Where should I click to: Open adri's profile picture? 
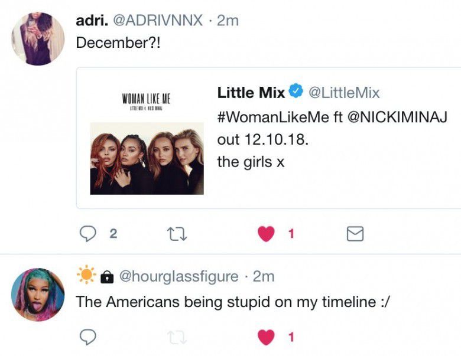point(38,38)
